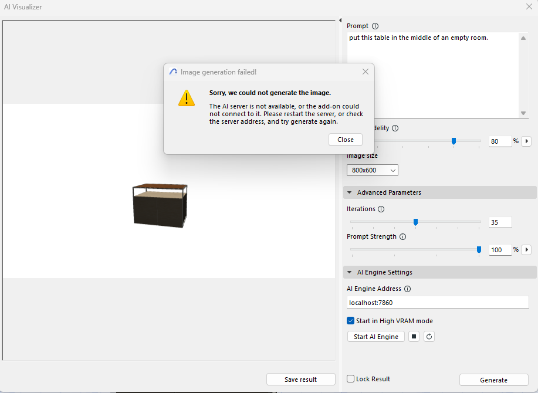Click the Iterations slider handle
This screenshot has width=538, height=393.
[415, 222]
